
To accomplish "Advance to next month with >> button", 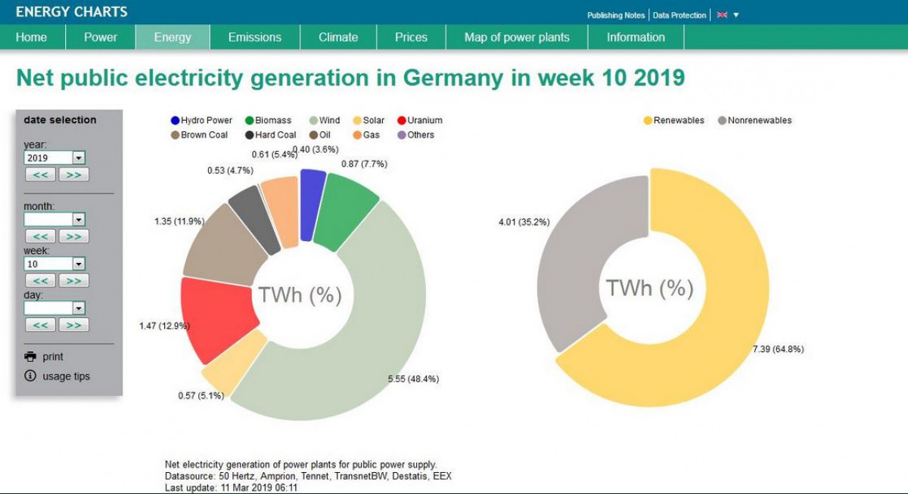I will pos(73,236).
